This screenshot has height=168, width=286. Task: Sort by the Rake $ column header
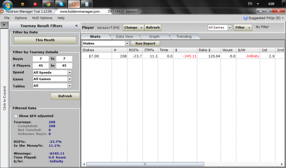pyautogui.click(x=209, y=50)
